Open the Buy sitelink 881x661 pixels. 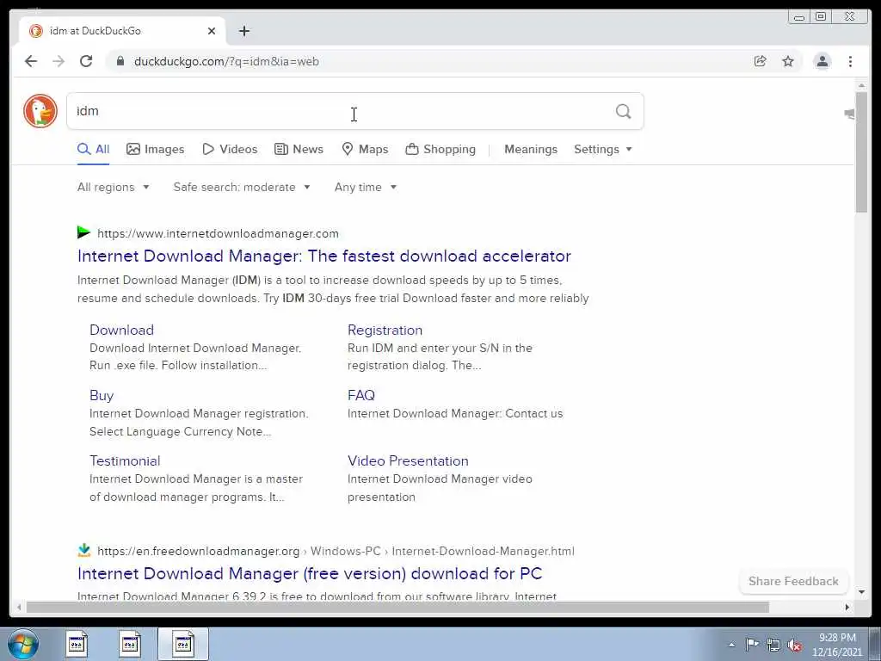click(102, 395)
